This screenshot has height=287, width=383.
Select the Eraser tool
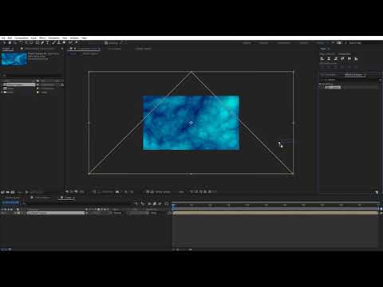(x=65, y=42)
